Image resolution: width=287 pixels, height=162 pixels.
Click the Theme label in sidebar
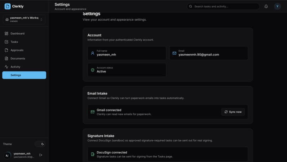pos(7,144)
